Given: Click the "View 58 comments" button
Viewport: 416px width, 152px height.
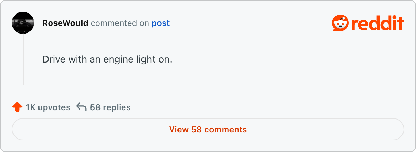Looking at the screenshot, I should coord(208,130).
